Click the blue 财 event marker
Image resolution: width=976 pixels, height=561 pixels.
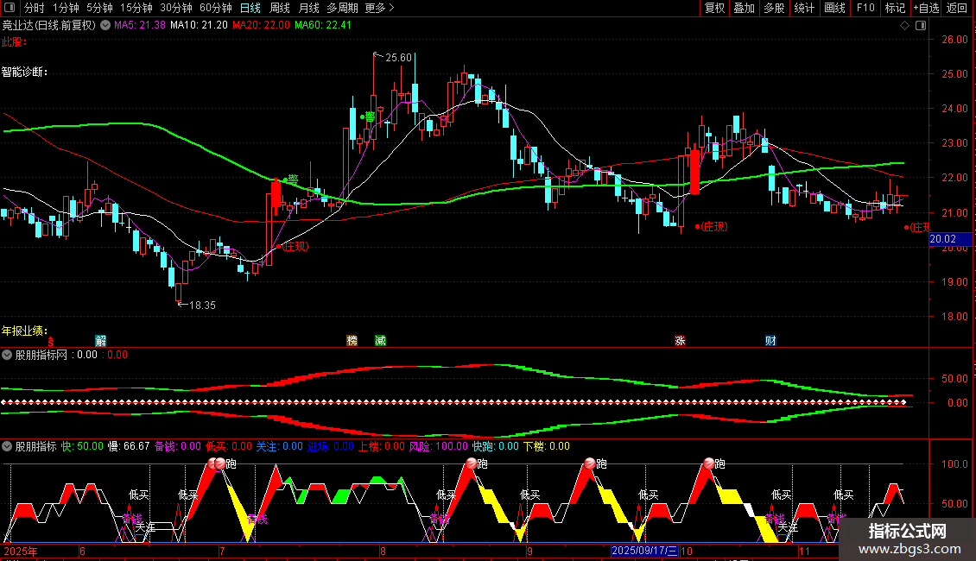770,340
